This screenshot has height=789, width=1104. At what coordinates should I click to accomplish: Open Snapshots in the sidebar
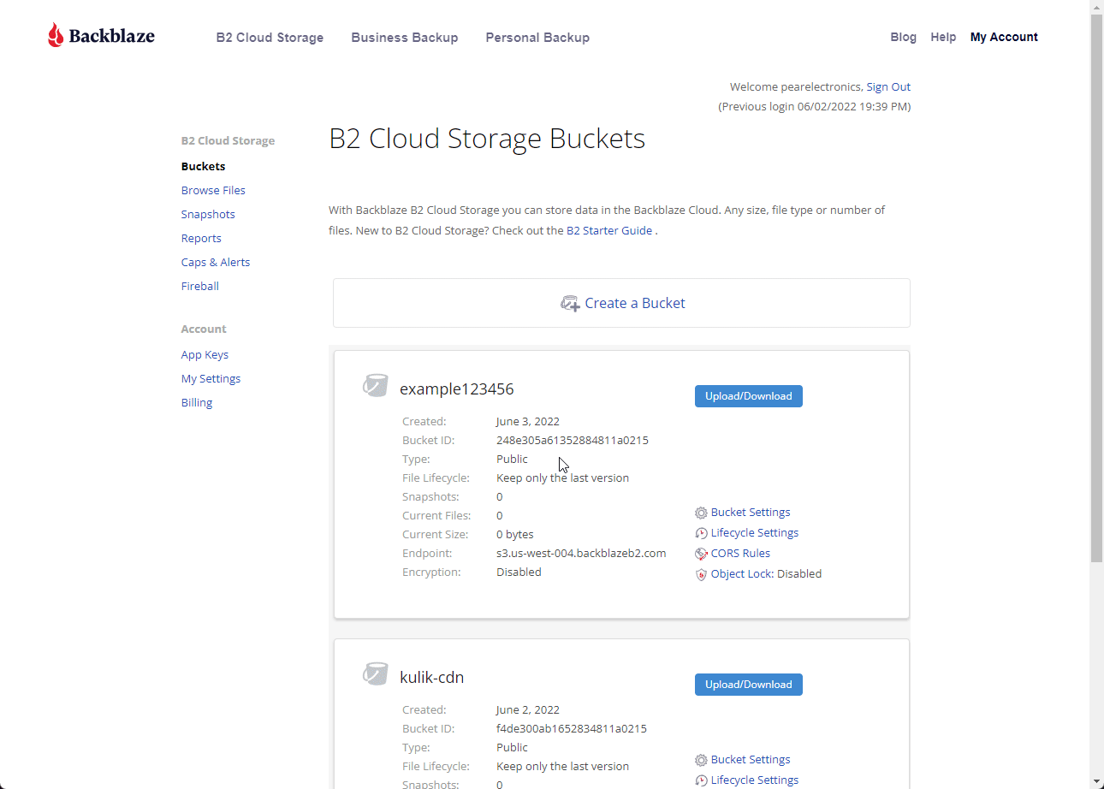tap(208, 214)
